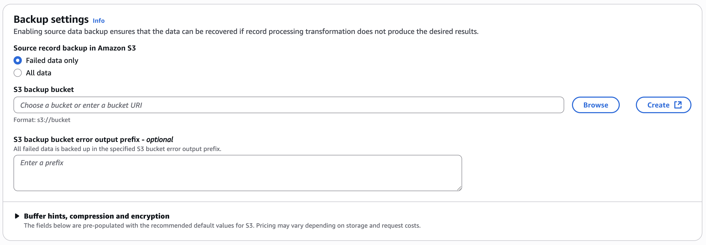Image resolution: width=706 pixels, height=245 pixels.
Task: Select the Failed data only radio button
Action: coord(18,60)
